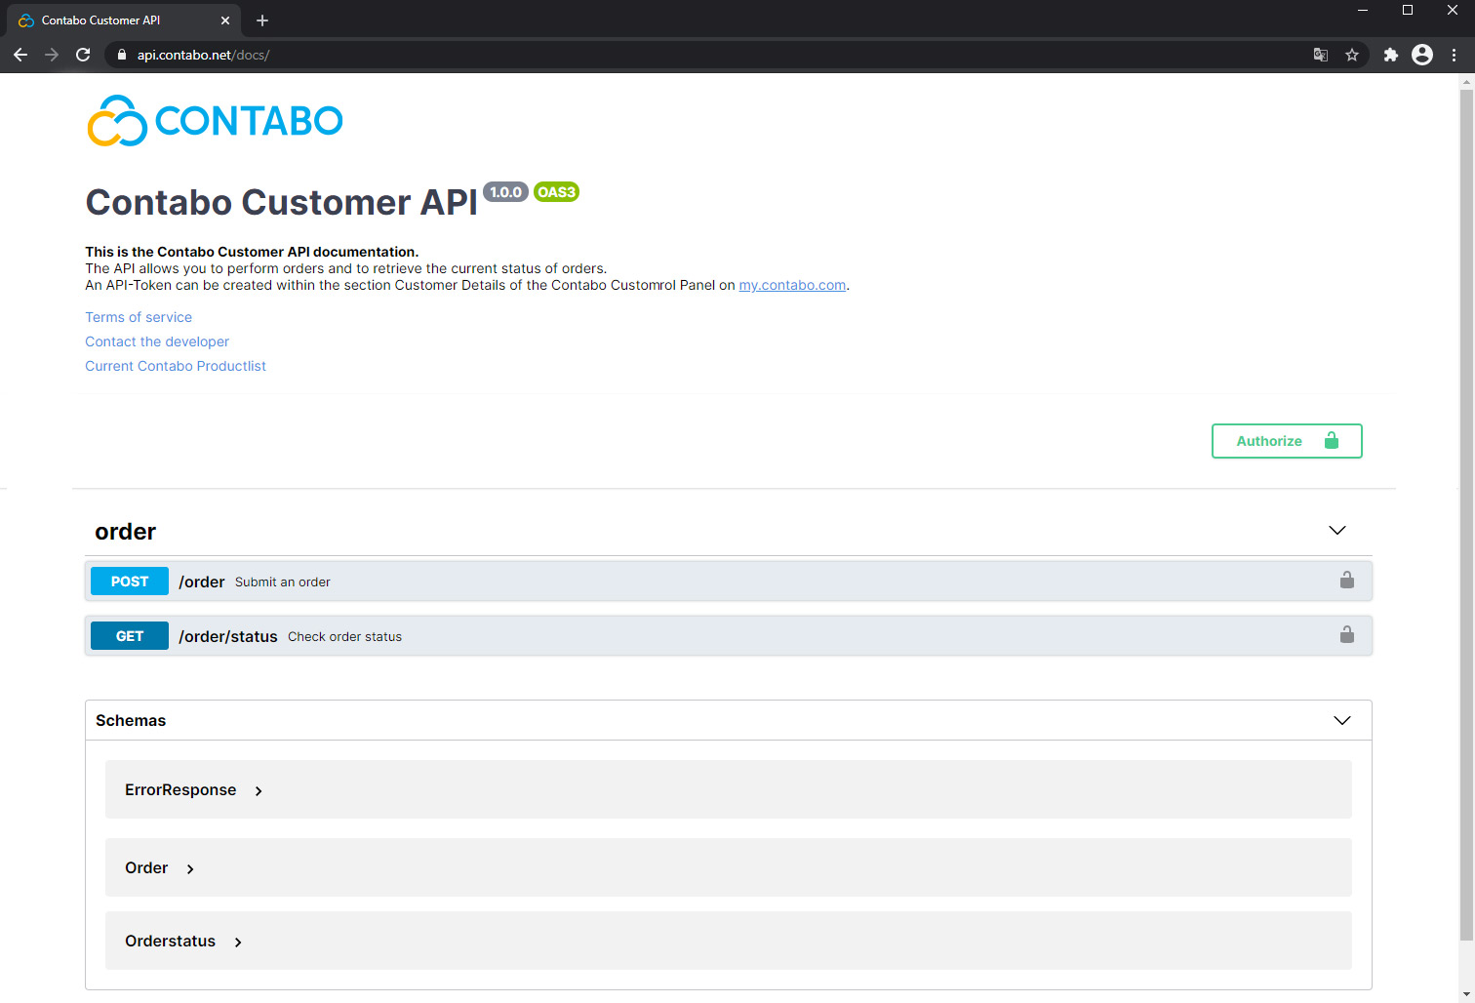Click the 'Check order status' description
Screen dimensions: 1475x1003
pyautogui.click(x=344, y=636)
